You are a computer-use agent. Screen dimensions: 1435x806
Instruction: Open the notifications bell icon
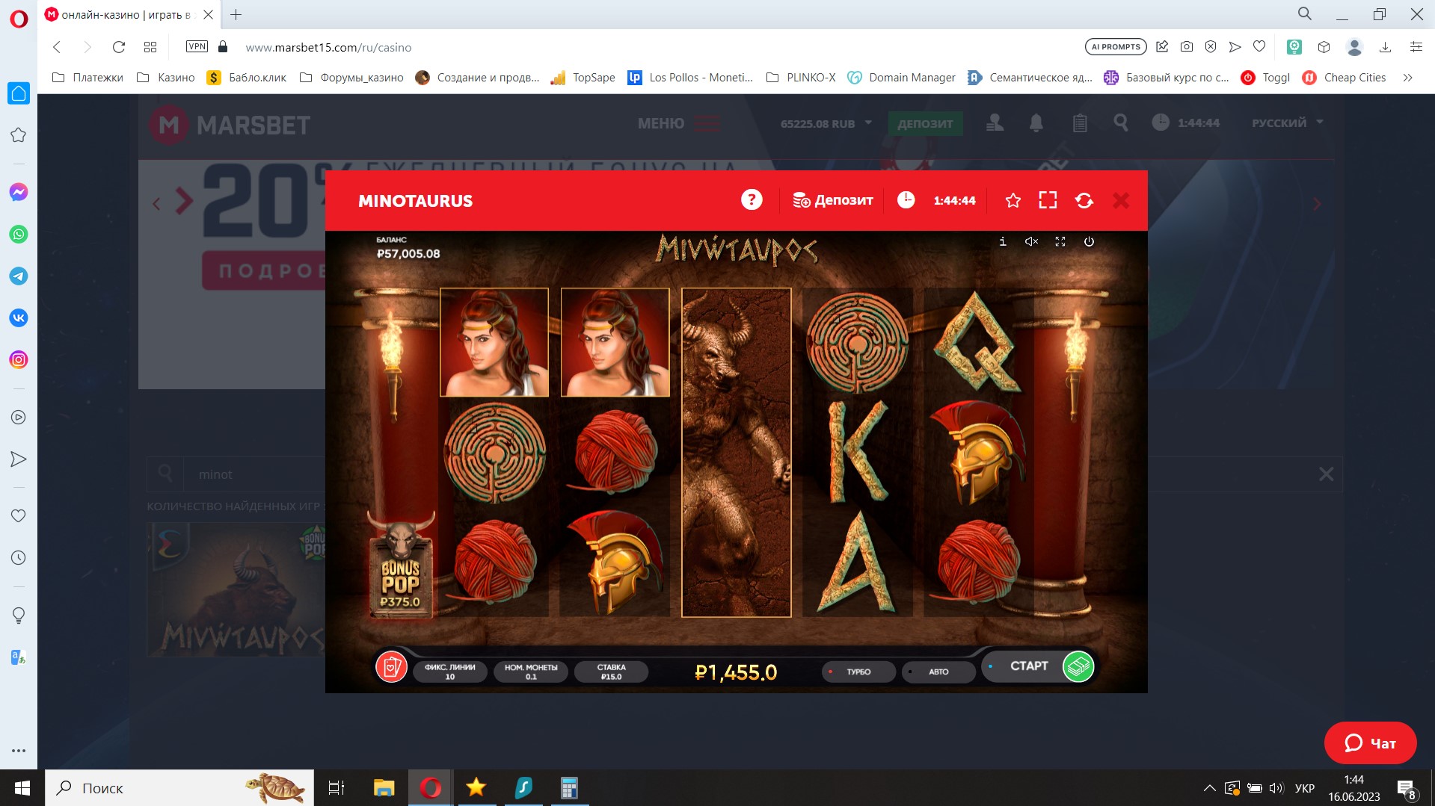[x=1036, y=123]
